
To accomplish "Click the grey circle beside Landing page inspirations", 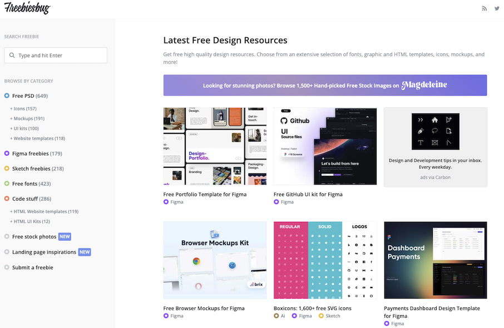I will (x=7, y=252).
